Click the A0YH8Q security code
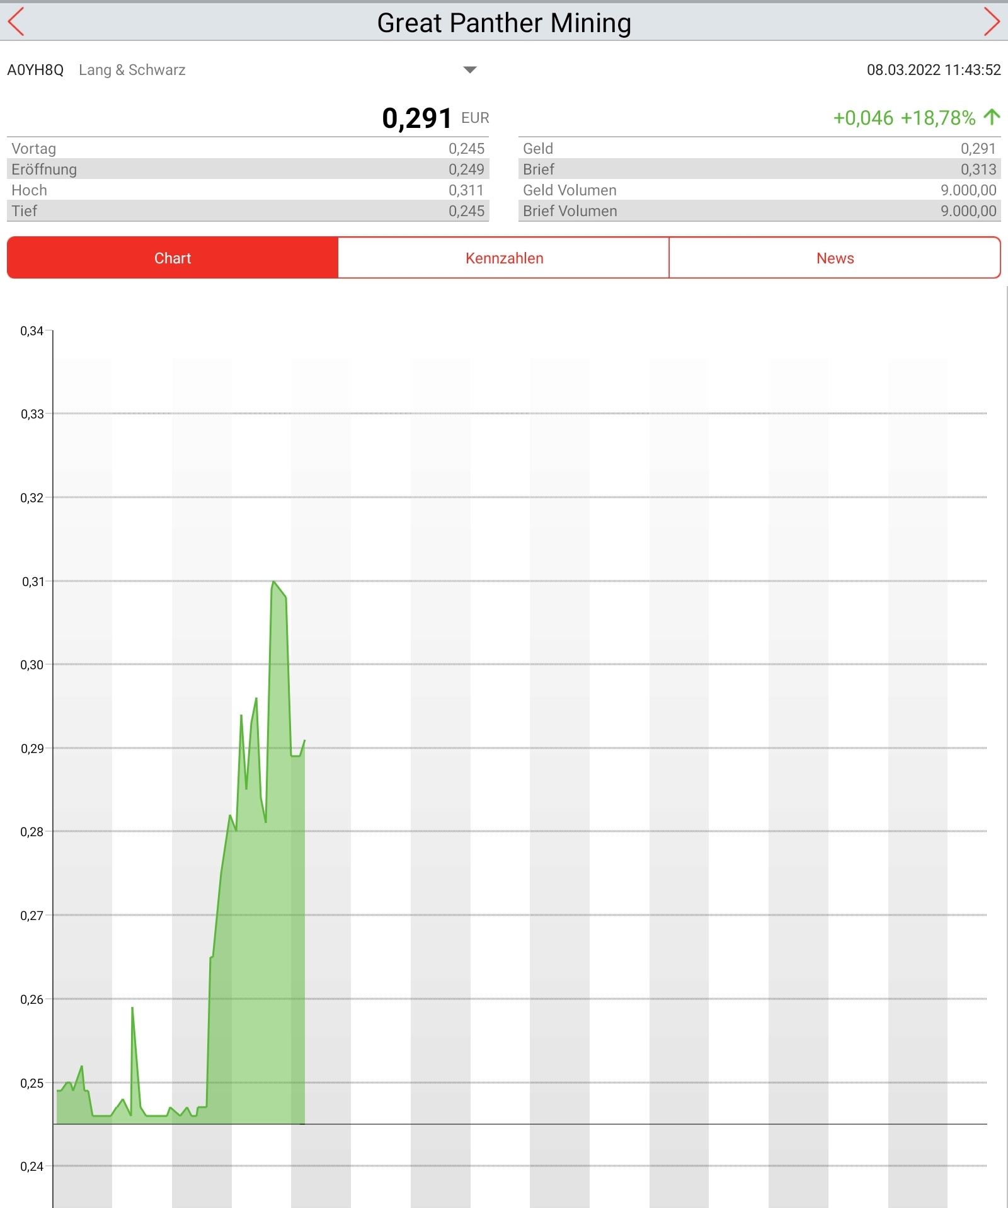 tap(35, 70)
